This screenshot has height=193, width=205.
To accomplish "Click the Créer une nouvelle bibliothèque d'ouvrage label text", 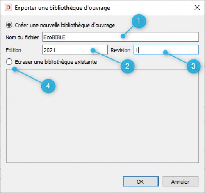I will click(x=65, y=25).
